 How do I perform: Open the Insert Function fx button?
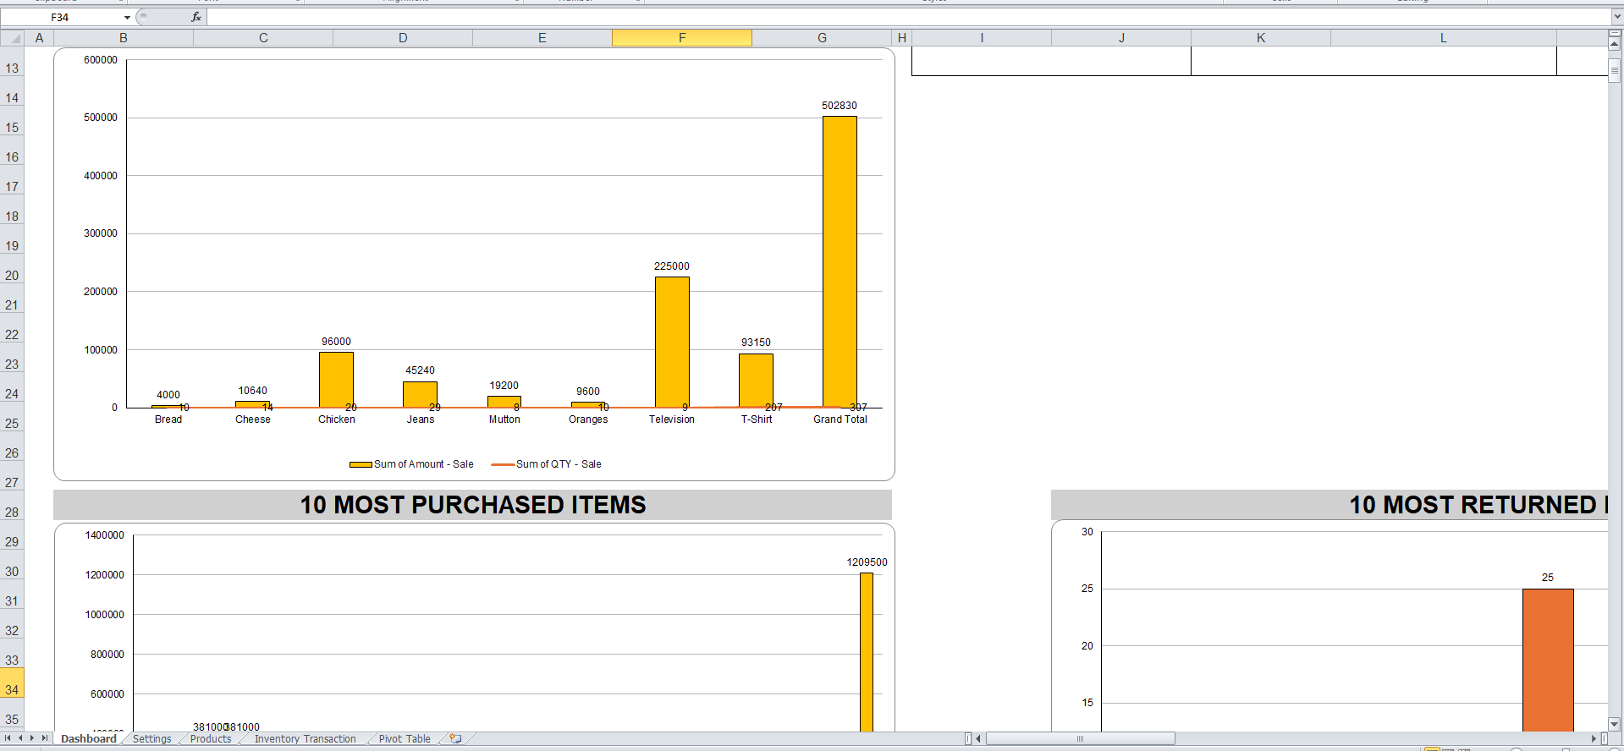click(196, 17)
